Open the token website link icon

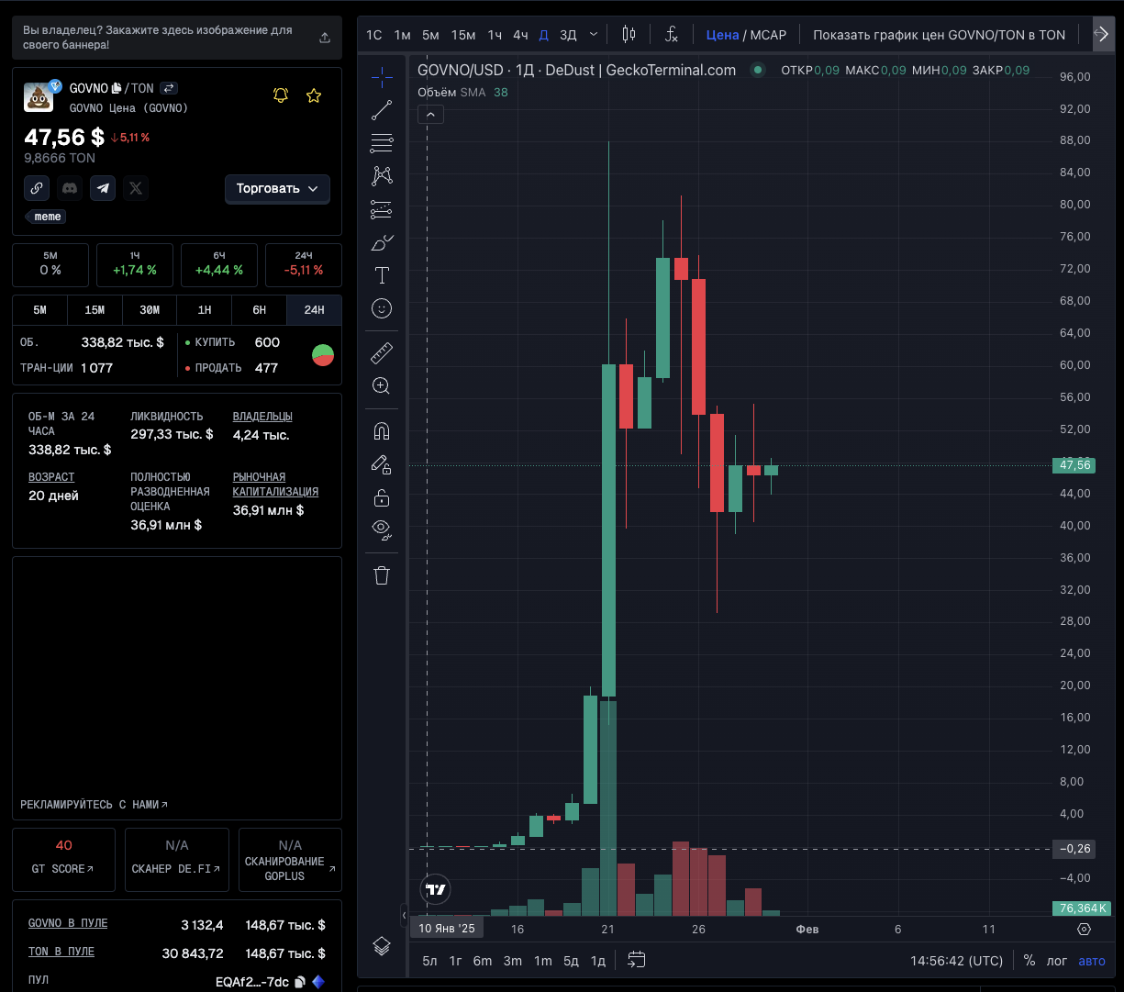click(x=37, y=188)
